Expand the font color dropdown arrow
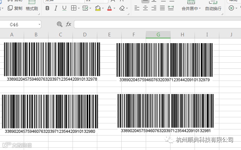Viewport: 241px width, 150px height. click(x=114, y=8)
